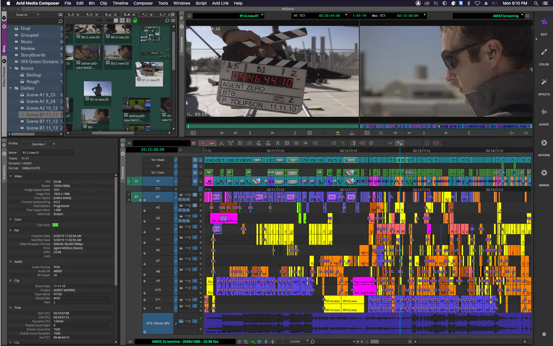Select the Scene B1 11_12 bin
This screenshot has height=346, width=553.
[40, 121]
